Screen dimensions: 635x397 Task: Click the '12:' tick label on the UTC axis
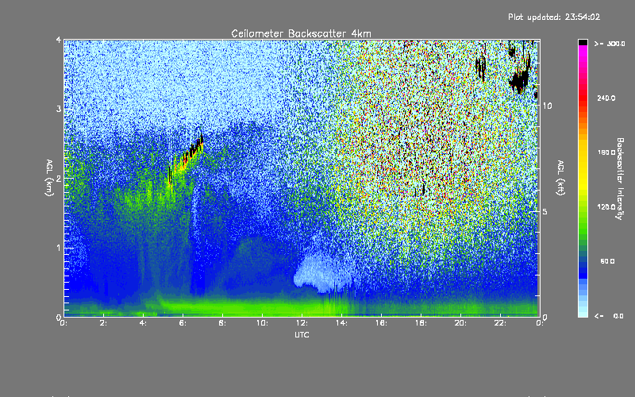tap(302, 323)
